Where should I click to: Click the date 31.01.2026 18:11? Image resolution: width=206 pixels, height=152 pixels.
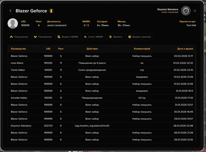[185, 91]
